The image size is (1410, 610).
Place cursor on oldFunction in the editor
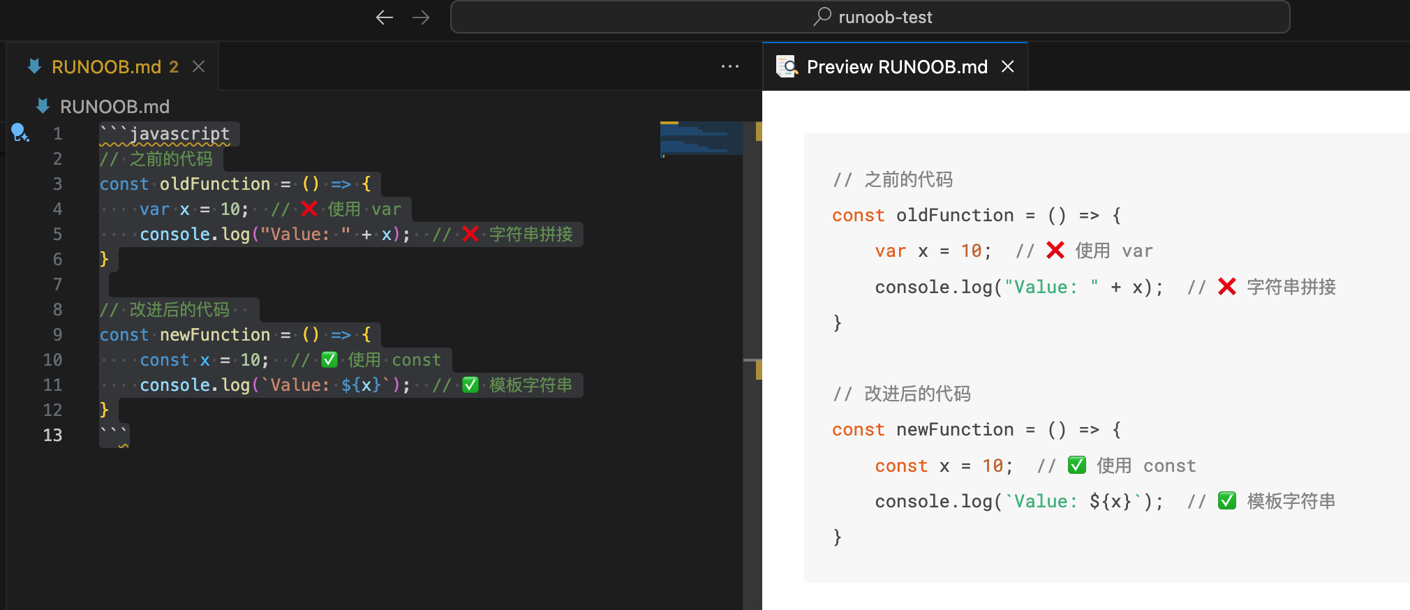[x=214, y=184]
